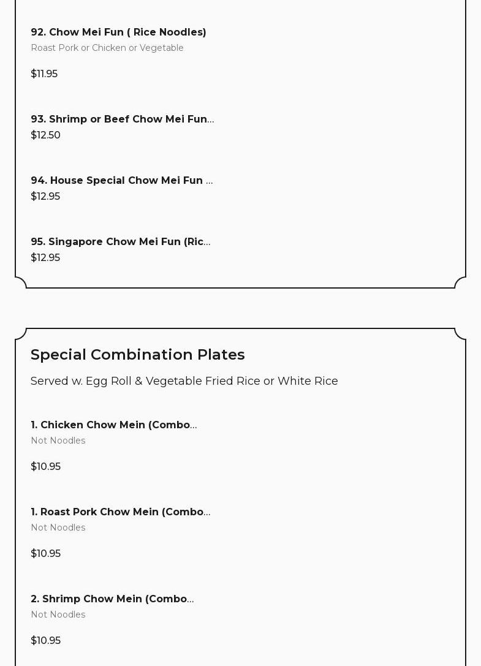Select 93. Shrimp or Beef Chow Mei Fun

tap(122, 119)
